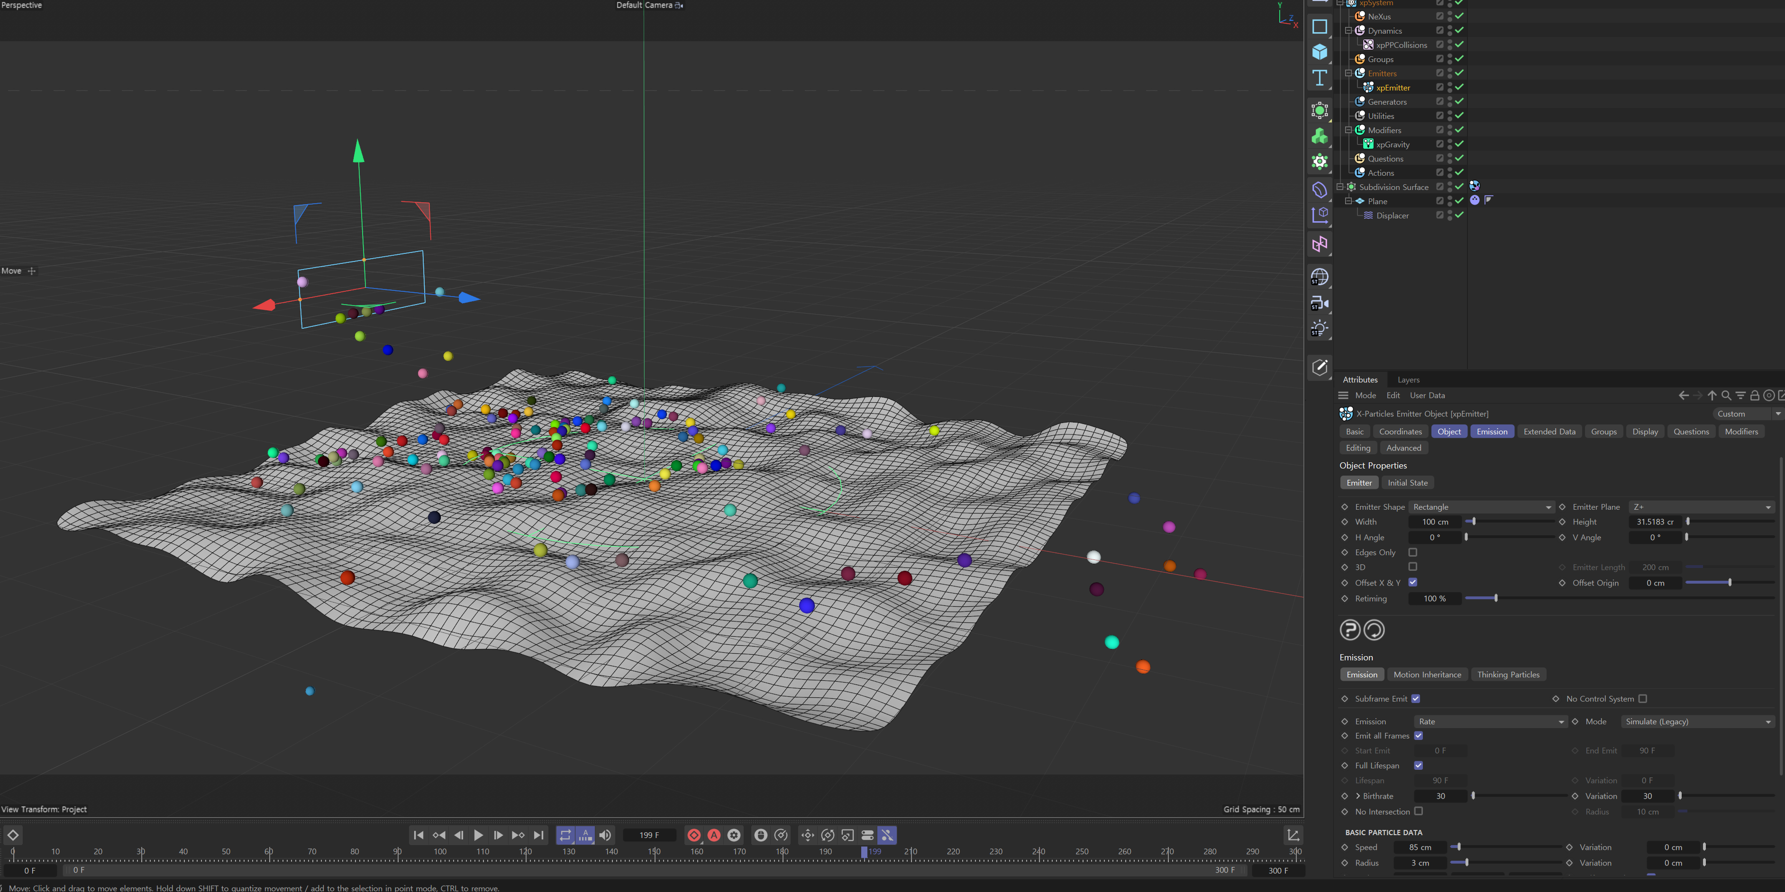Click the Reset emitter circular arrow button
The image size is (1785, 892).
click(x=1374, y=630)
